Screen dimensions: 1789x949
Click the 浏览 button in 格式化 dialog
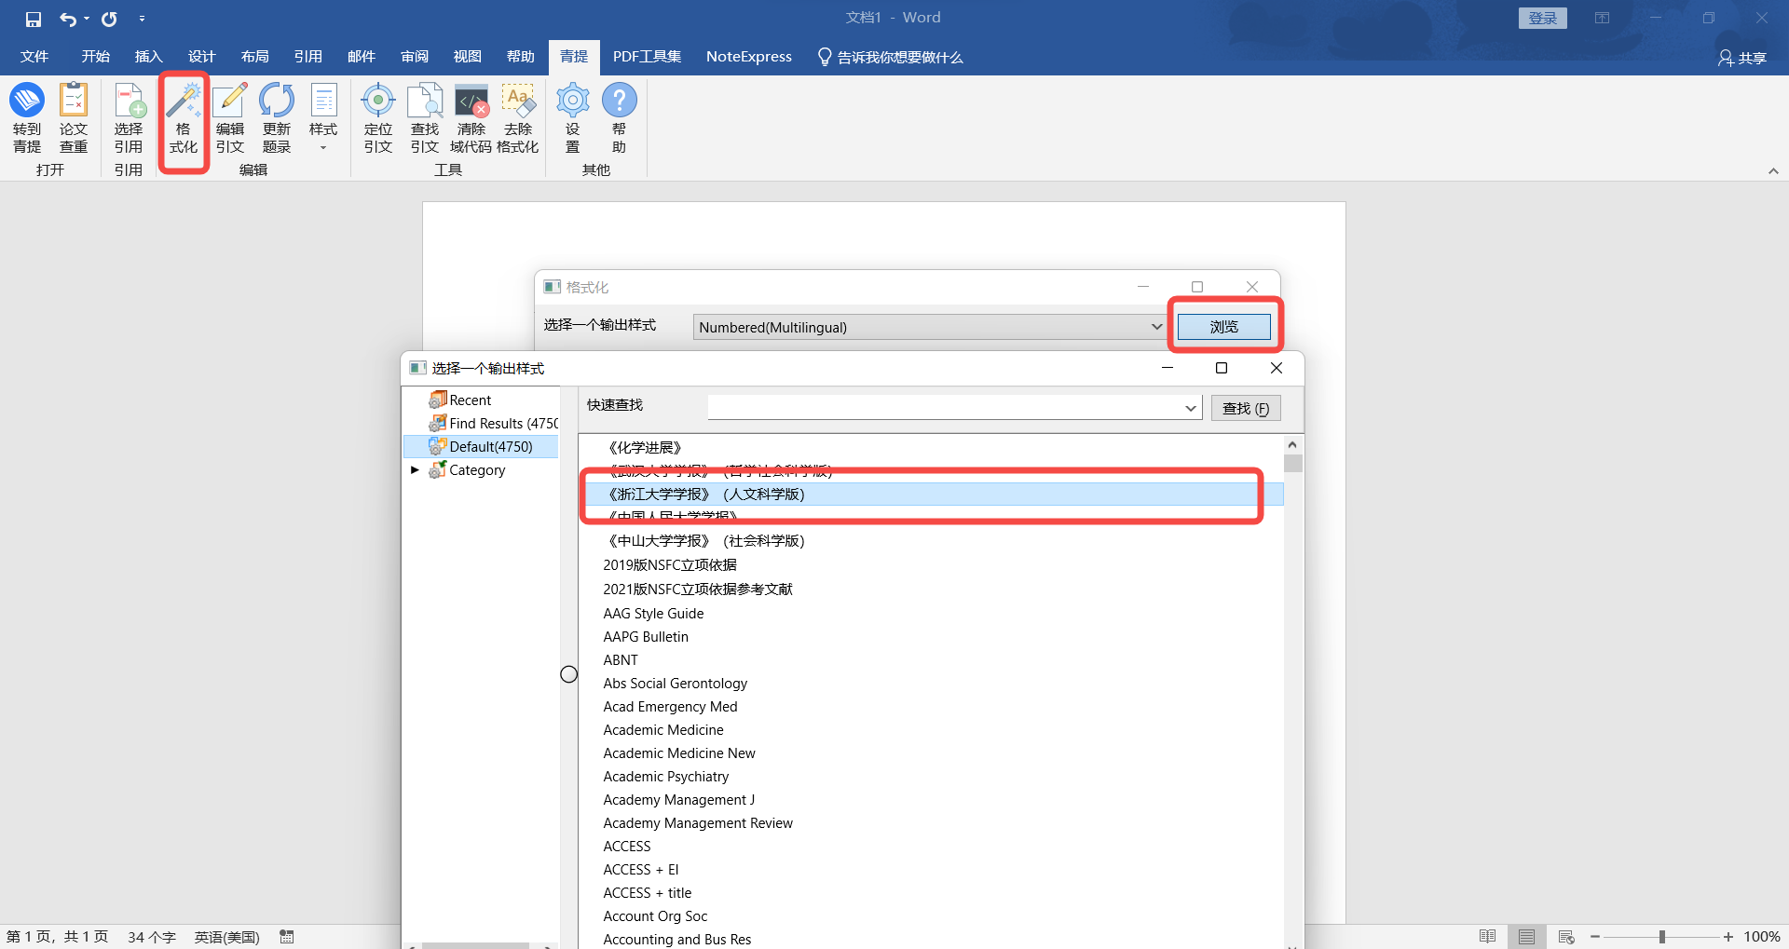[1223, 327]
